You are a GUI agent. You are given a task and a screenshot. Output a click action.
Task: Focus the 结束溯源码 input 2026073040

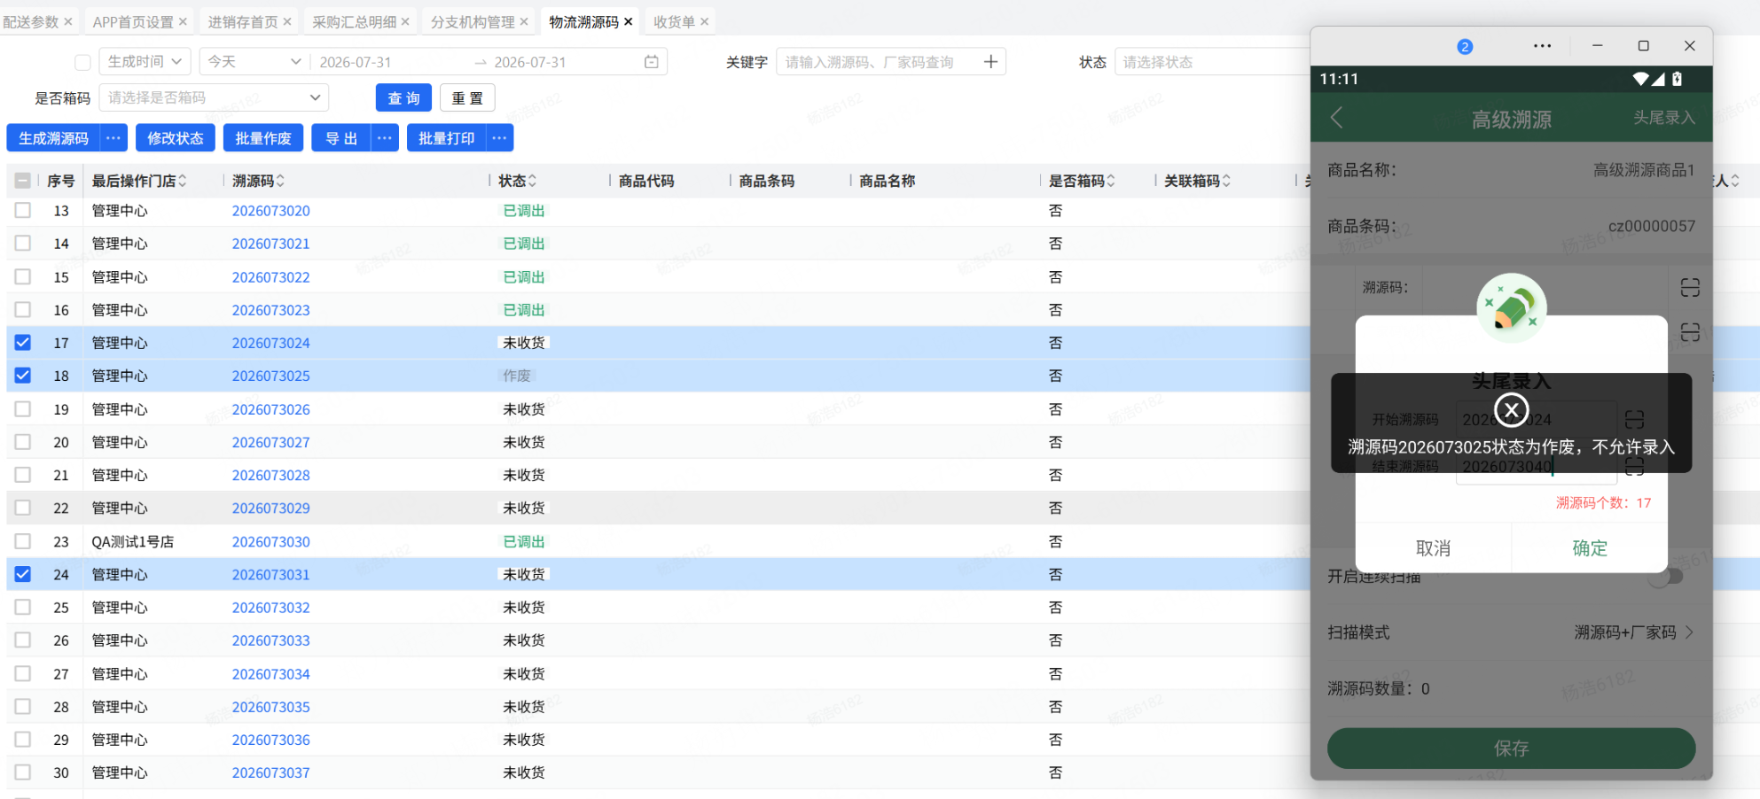click(x=1537, y=467)
